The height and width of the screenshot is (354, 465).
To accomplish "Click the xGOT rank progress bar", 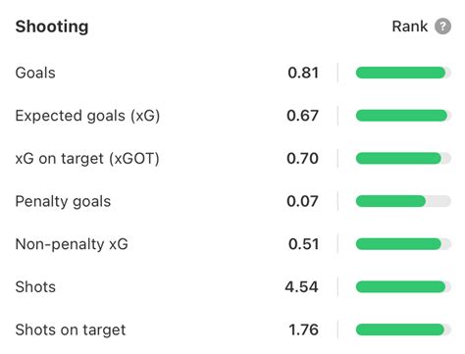I will tap(403, 158).
